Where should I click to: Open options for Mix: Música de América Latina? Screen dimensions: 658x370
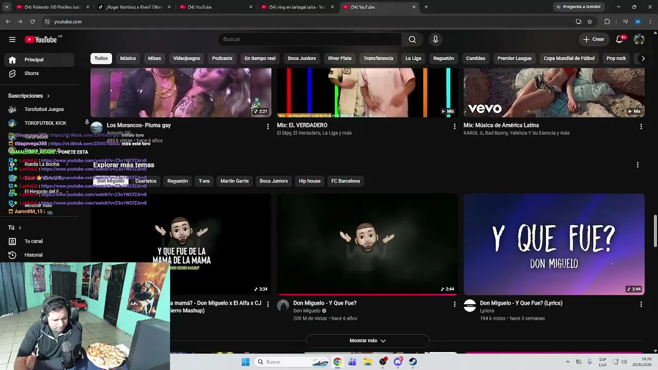(641, 126)
